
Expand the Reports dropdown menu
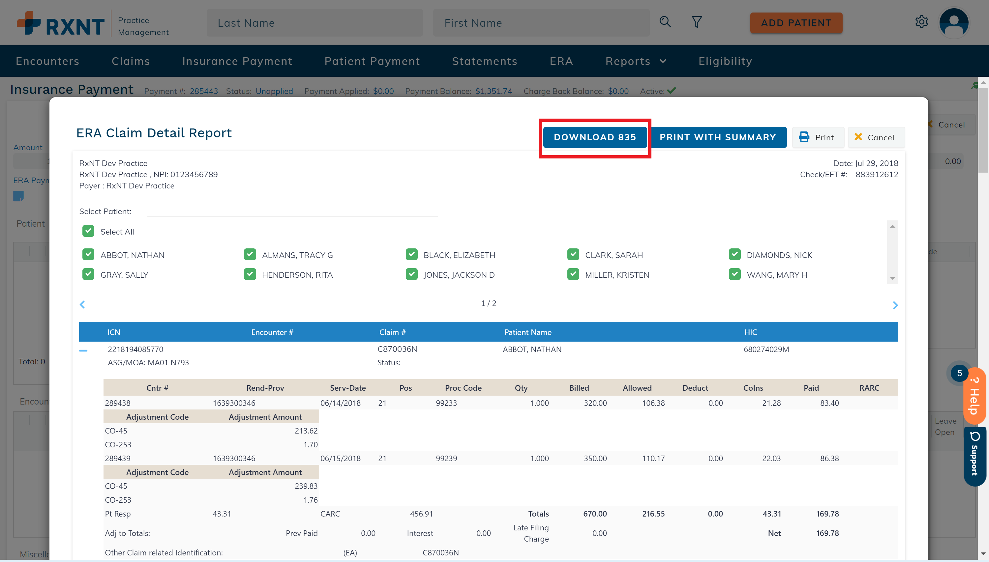(636, 61)
